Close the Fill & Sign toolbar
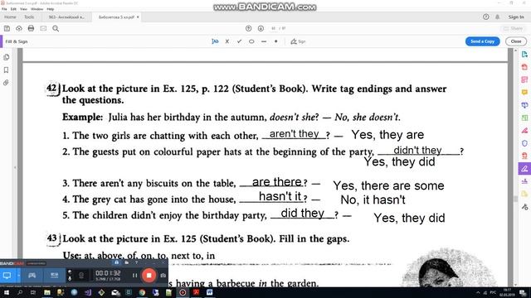This screenshot has height=298, width=531. 516,41
